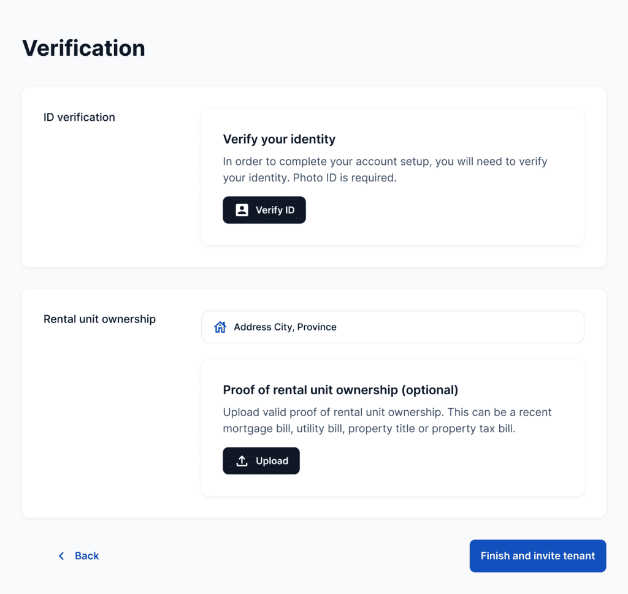Screen dimensions: 628x594
Task: Click the Photo ID is required text
Action: click(345, 178)
